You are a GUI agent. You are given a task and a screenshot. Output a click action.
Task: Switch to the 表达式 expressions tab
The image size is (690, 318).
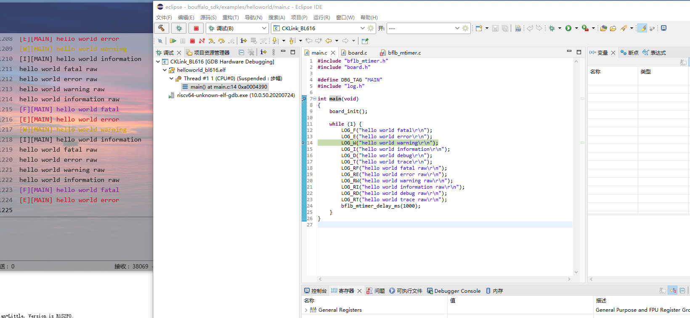pos(654,53)
